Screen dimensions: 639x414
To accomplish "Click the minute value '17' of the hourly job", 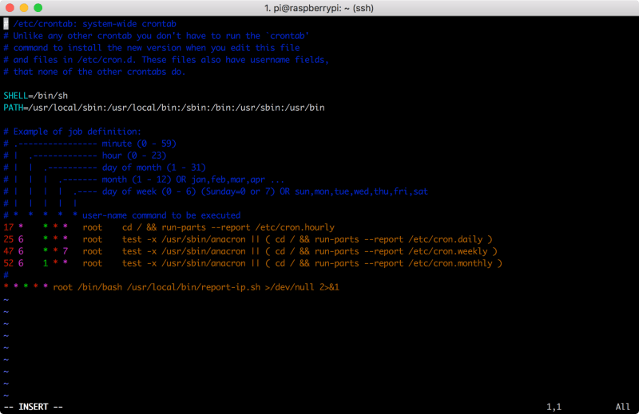I will point(9,227).
